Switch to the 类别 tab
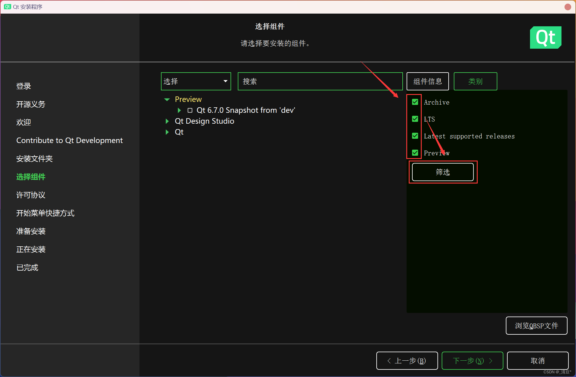This screenshot has width=576, height=377. [476, 81]
